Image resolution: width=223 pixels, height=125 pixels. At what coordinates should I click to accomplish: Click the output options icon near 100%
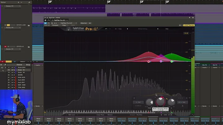click(161, 115)
